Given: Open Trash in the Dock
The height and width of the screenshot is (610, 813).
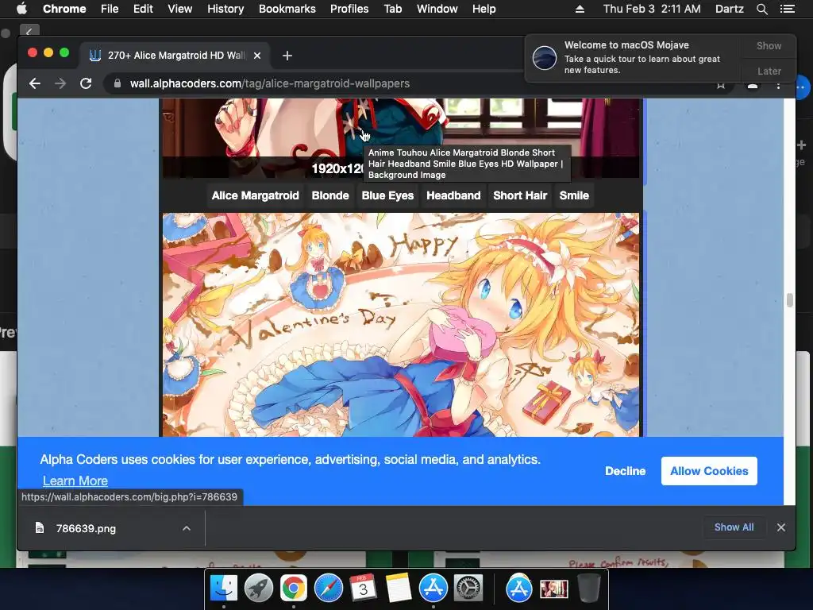Looking at the screenshot, I should 588,589.
